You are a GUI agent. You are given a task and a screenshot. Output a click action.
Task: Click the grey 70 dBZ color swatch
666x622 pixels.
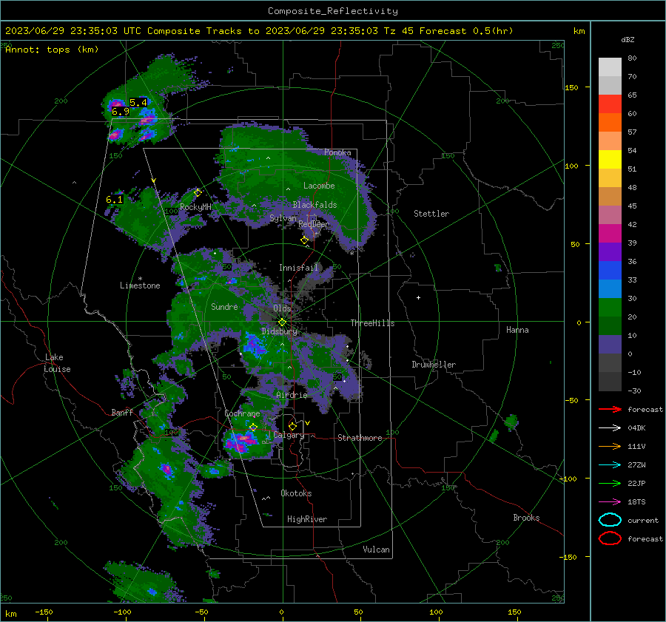[x=610, y=67]
